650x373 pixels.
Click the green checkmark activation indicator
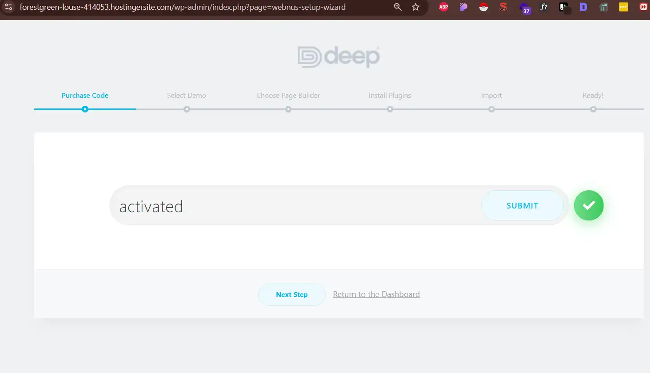point(588,205)
